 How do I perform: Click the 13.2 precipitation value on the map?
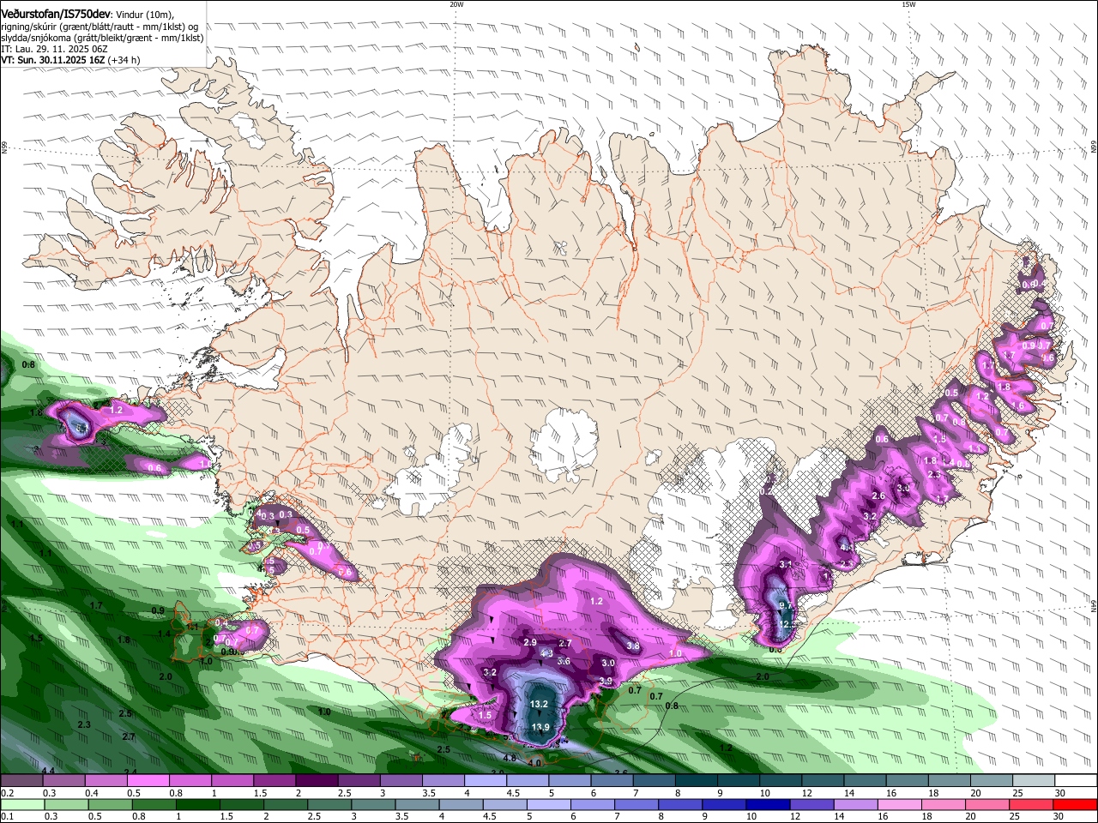[539, 704]
